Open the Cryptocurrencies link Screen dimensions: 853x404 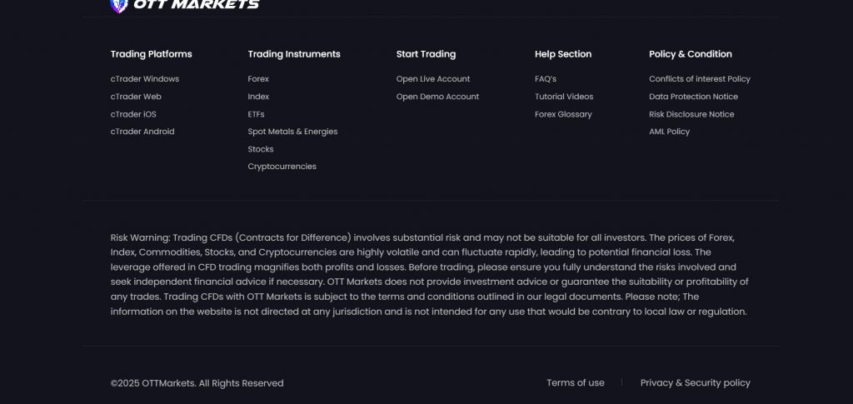(x=282, y=167)
